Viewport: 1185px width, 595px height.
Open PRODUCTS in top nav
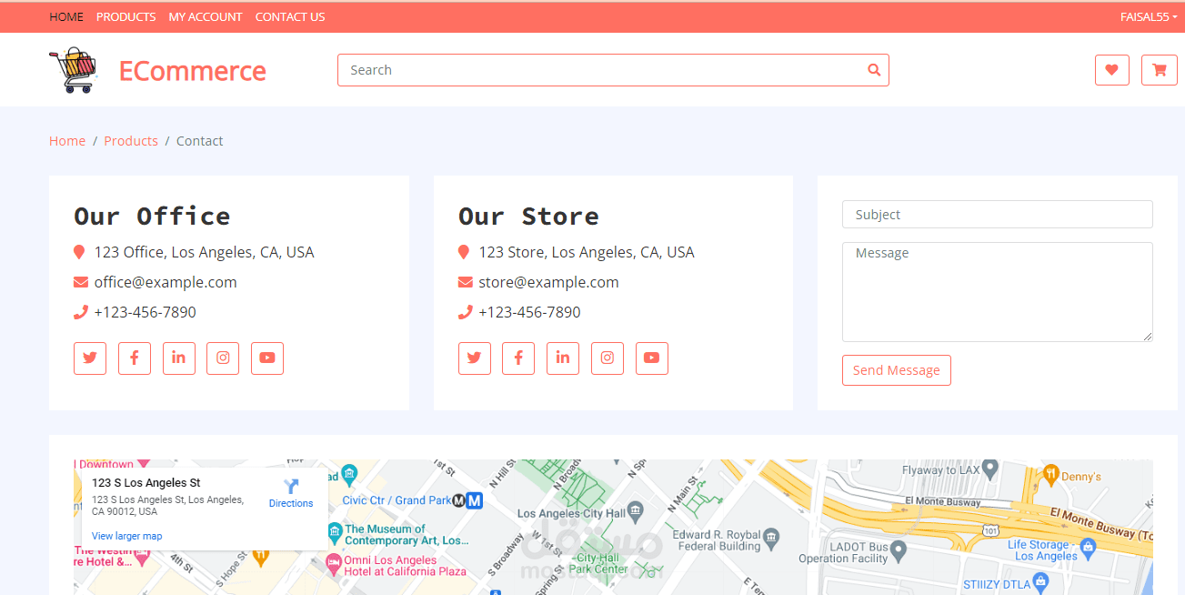[126, 16]
